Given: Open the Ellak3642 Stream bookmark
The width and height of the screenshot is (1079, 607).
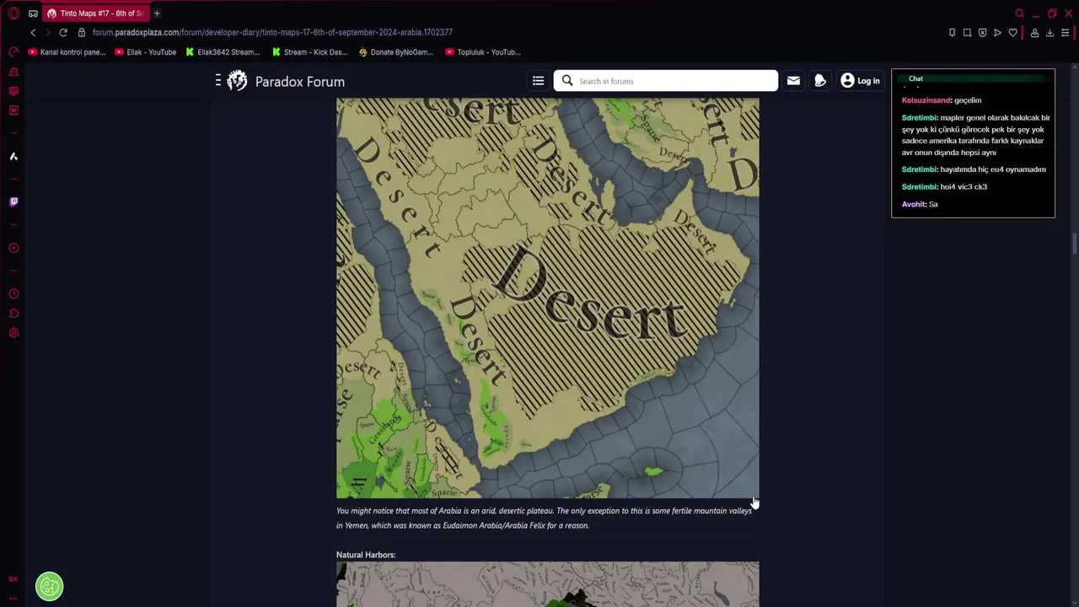Looking at the screenshot, I should [x=223, y=52].
